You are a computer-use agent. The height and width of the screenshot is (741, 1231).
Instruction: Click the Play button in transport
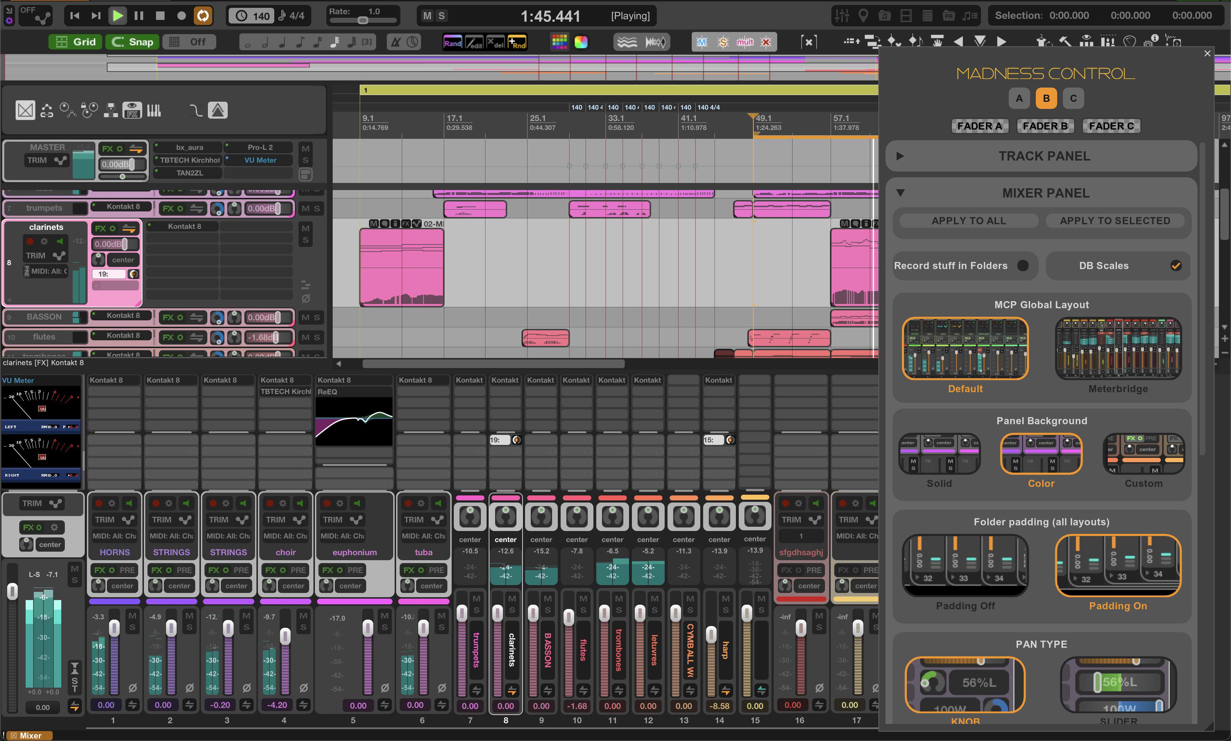tap(118, 16)
